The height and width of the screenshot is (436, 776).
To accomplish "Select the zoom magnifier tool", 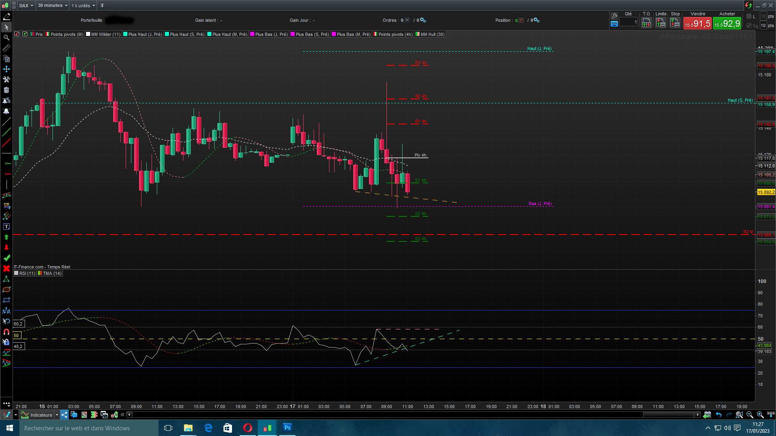I will coord(6,38).
